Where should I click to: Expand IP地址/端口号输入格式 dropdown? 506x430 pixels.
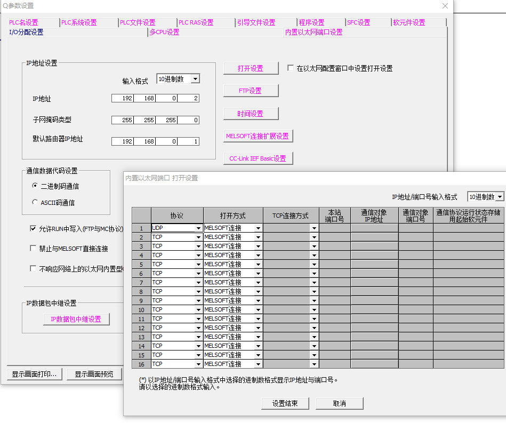(500, 197)
